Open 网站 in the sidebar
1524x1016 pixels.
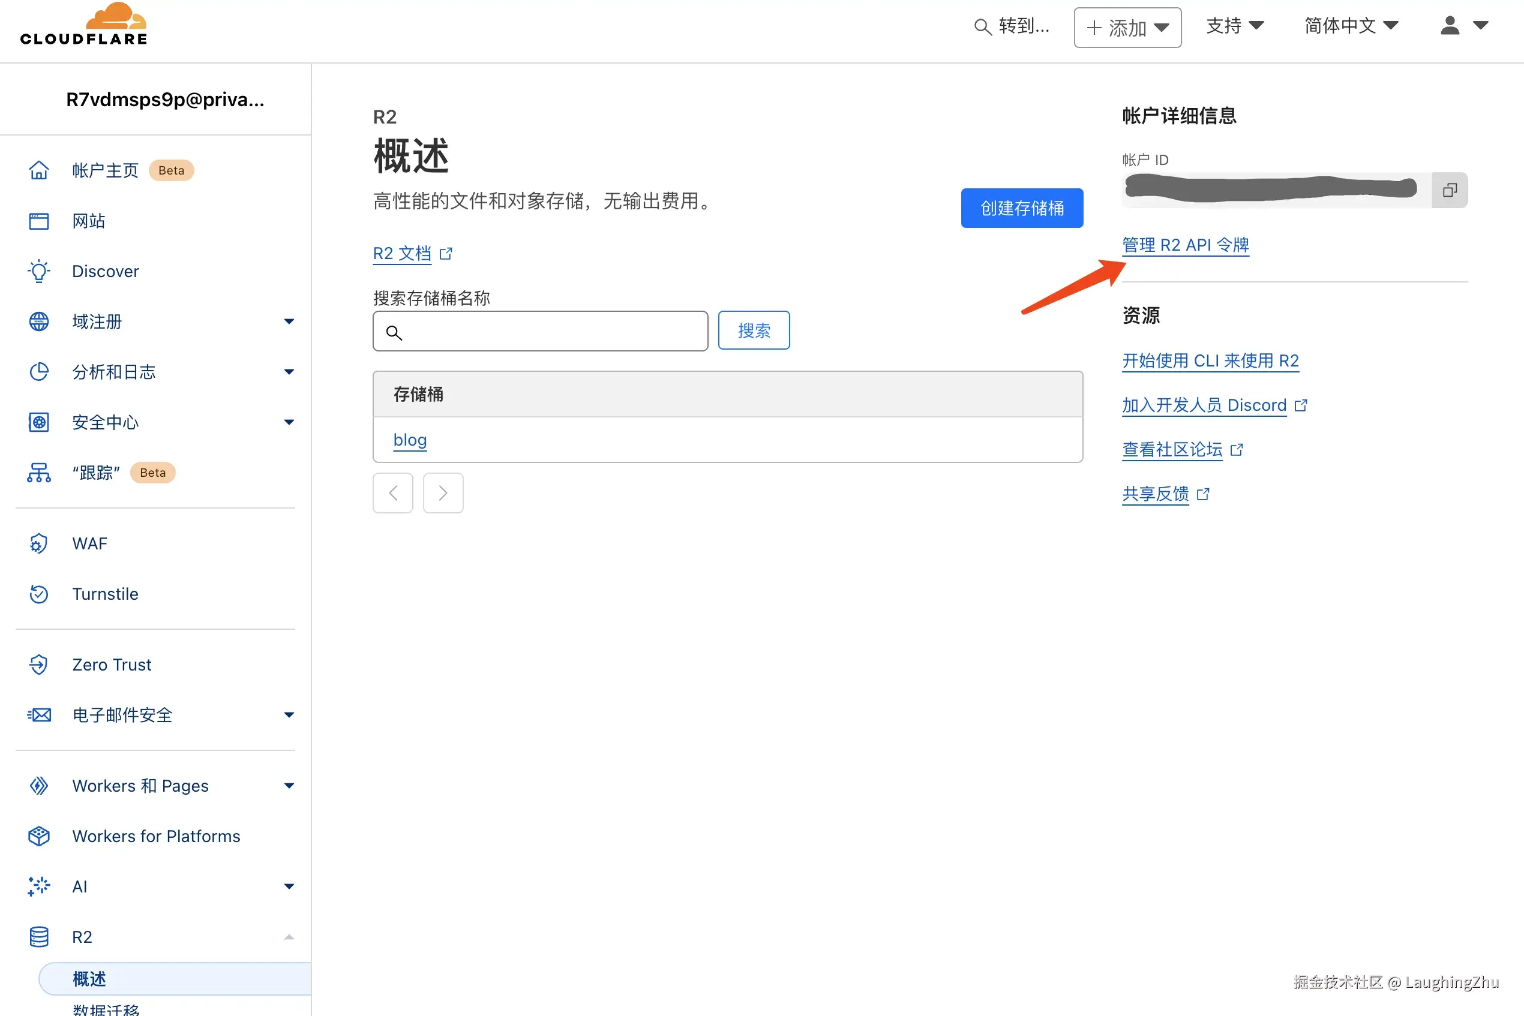tap(89, 221)
